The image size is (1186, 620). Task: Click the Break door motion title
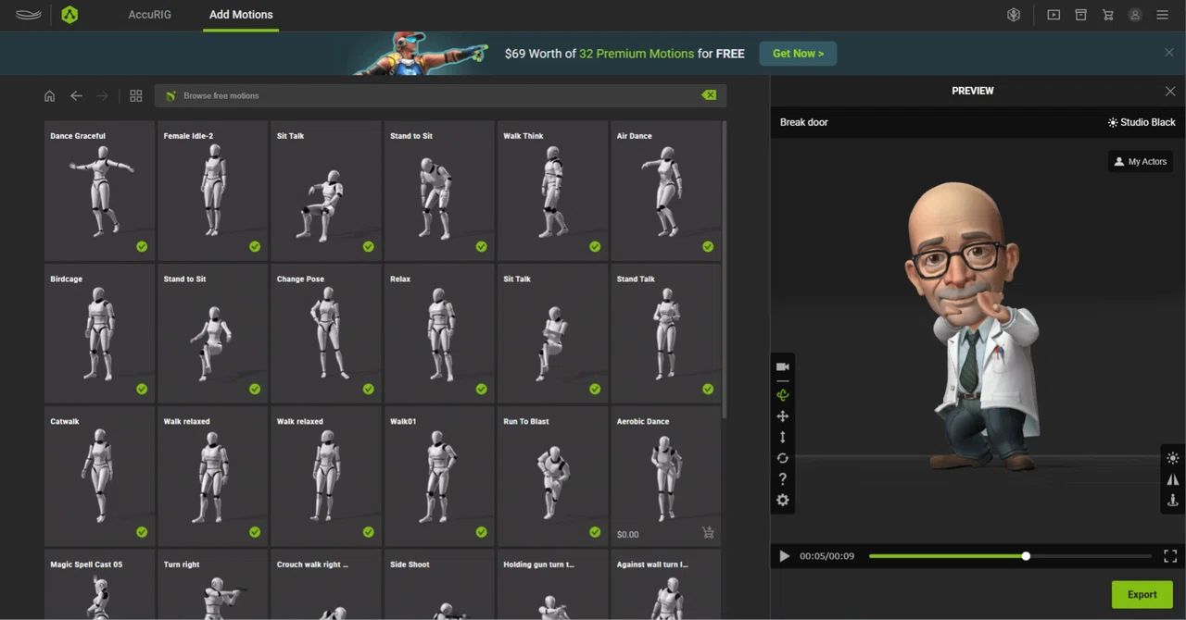pyautogui.click(x=804, y=122)
